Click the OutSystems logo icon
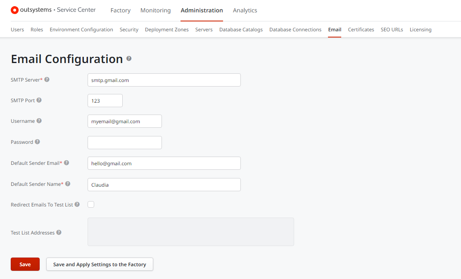This screenshot has width=461, height=279. pyautogui.click(x=15, y=10)
